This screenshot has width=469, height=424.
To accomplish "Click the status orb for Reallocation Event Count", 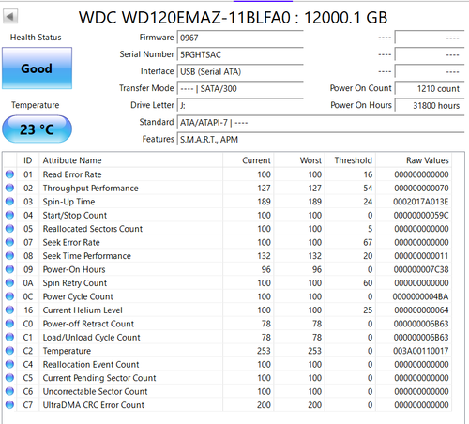I will (x=9, y=364).
